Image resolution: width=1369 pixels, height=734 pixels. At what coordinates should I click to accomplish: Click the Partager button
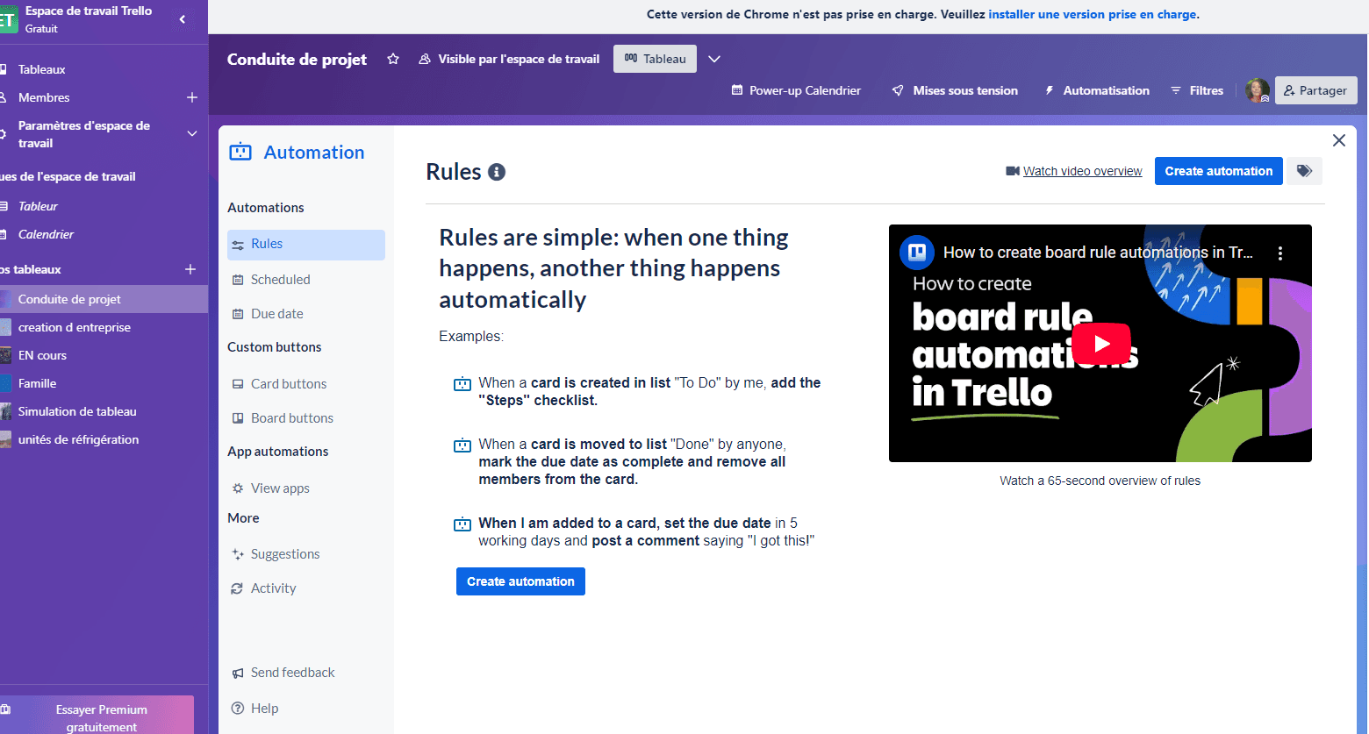click(1315, 90)
